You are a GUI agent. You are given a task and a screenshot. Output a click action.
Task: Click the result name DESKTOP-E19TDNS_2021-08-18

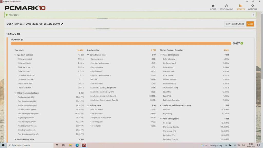pos(33,24)
